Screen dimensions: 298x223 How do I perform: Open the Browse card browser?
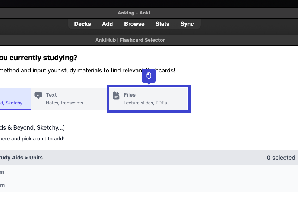point(134,24)
